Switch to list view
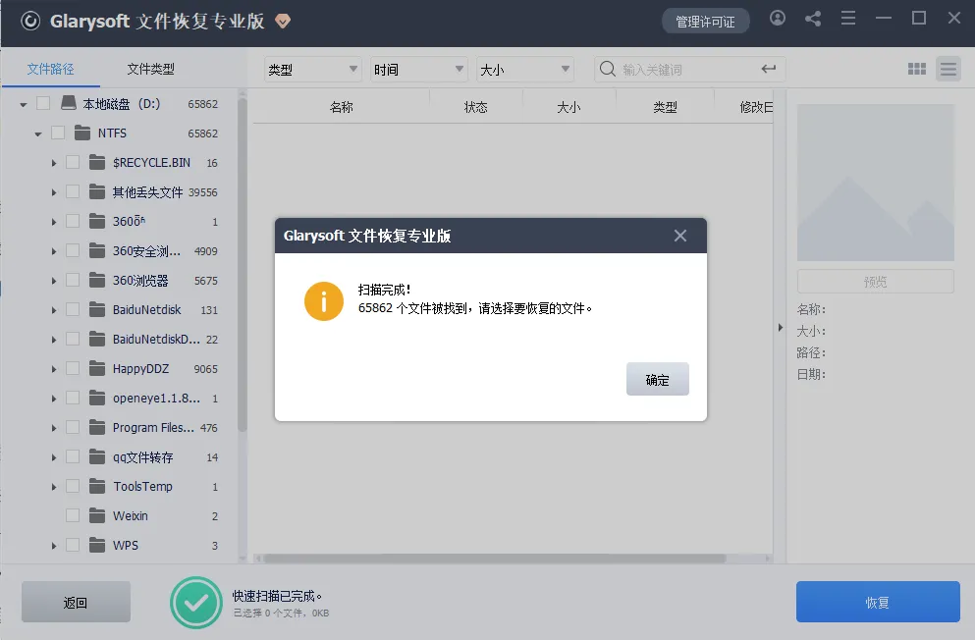Screen dimensions: 975x640 click(948, 69)
